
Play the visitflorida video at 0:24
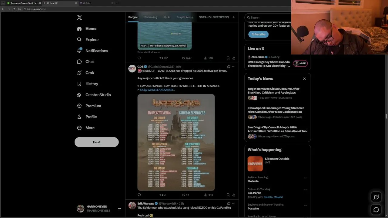pyautogui.click(x=165, y=36)
